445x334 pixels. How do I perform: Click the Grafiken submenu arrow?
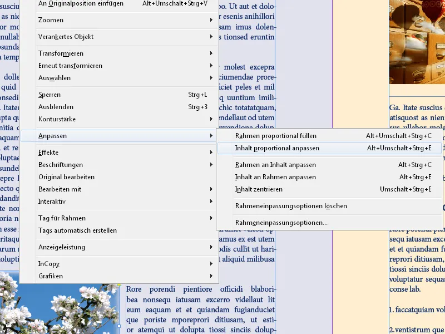tap(211, 276)
